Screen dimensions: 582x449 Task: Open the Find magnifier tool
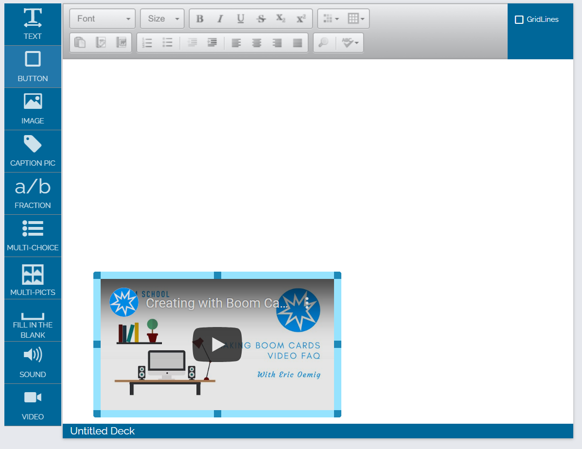point(324,43)
